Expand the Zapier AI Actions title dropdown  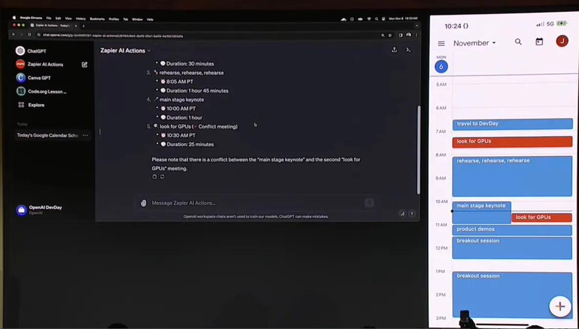pos(149,51)
